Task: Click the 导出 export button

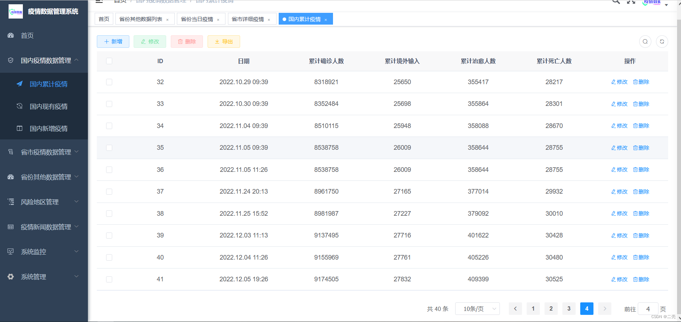Action: [224, 41]
